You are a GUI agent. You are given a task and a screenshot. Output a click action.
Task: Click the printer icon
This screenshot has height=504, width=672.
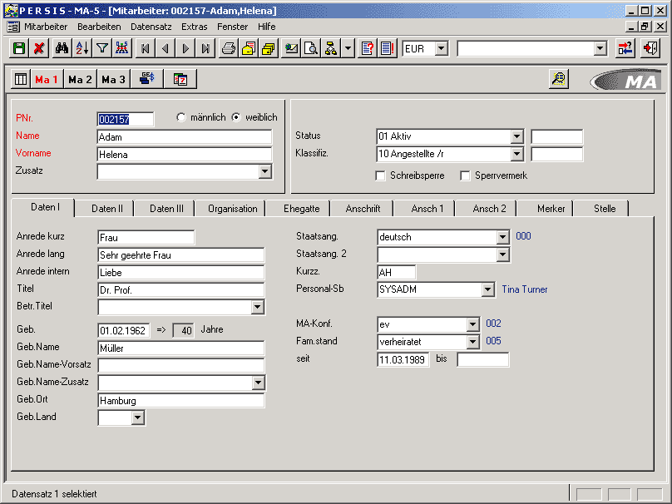228,49
